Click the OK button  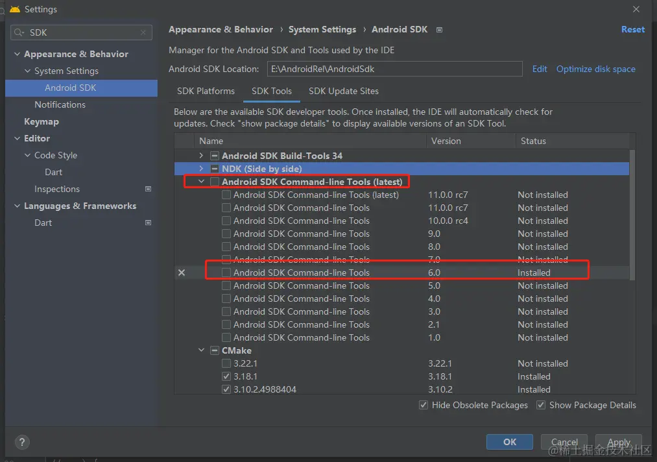pos(510,442)
